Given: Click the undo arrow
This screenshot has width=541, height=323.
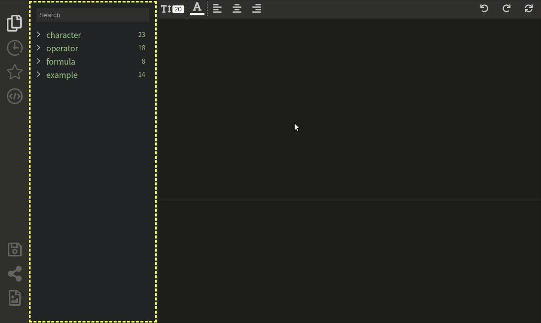Looking at the screenshot, I should pos(484,8).
